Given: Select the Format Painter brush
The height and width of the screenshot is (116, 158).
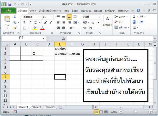Looking at the screenshot, I should point(15,28).
